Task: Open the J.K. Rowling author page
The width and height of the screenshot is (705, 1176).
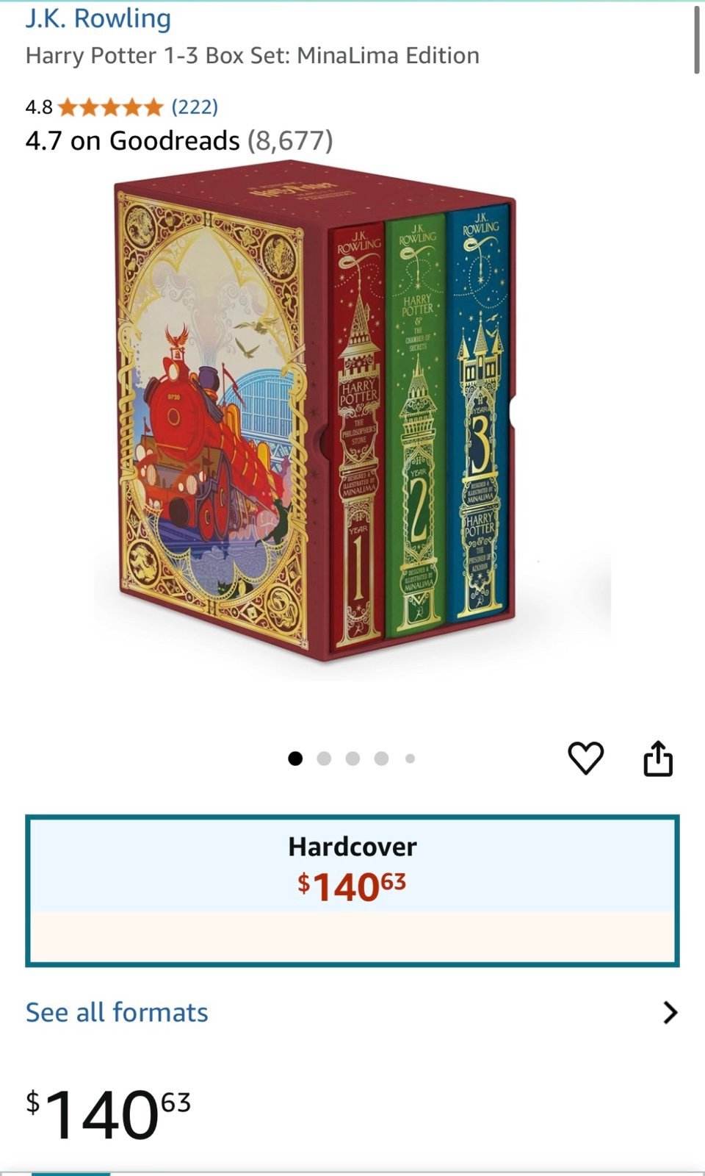Action: [98, 18]
